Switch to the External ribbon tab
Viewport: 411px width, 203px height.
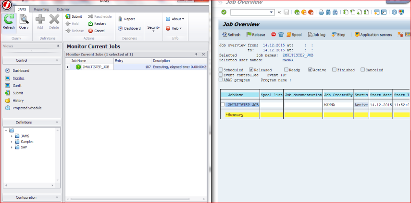[x=63, y=10]
